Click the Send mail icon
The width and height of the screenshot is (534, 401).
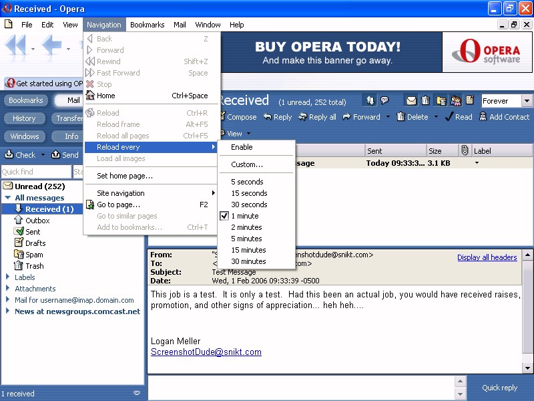55,154
